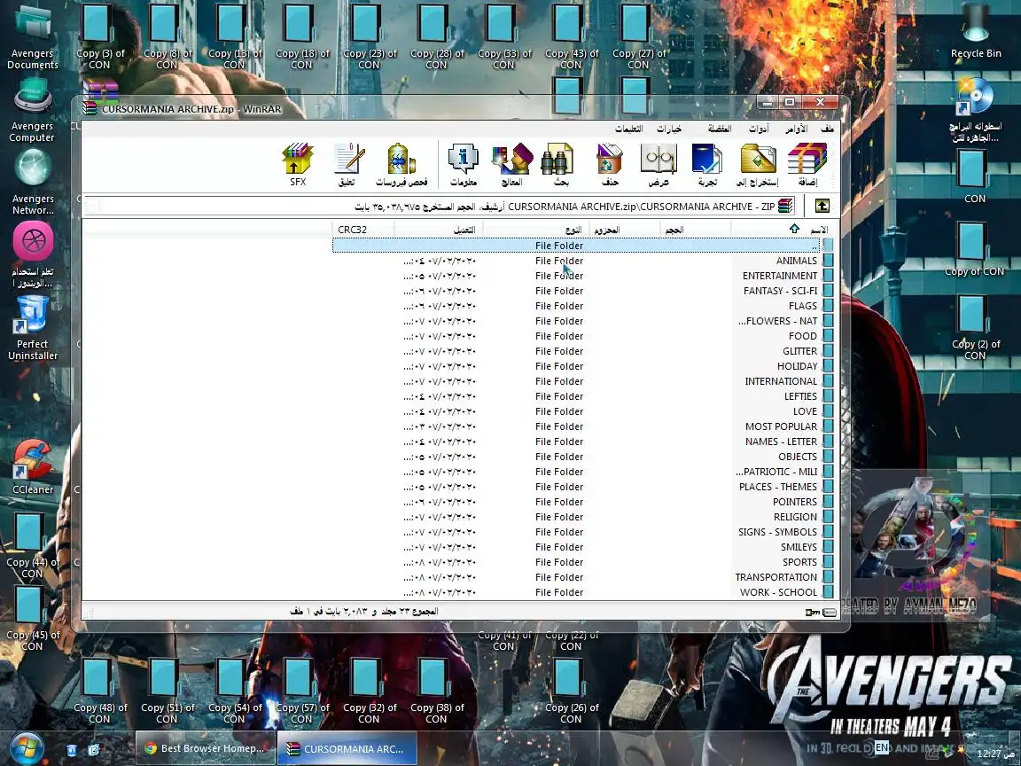Click the Delete (حذف) toolbar icon
This screenshot has height=766, width=1021.
[610, 164]
